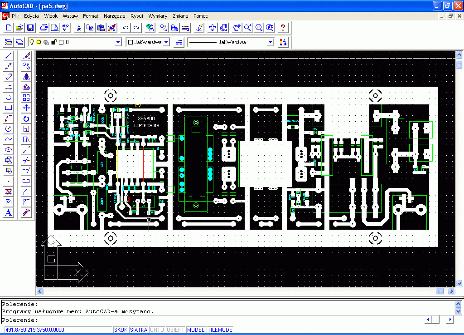This screenshot has width=464, height=335.
Task: Open the Rysuj menu
Action: click(x=136, y=16)
